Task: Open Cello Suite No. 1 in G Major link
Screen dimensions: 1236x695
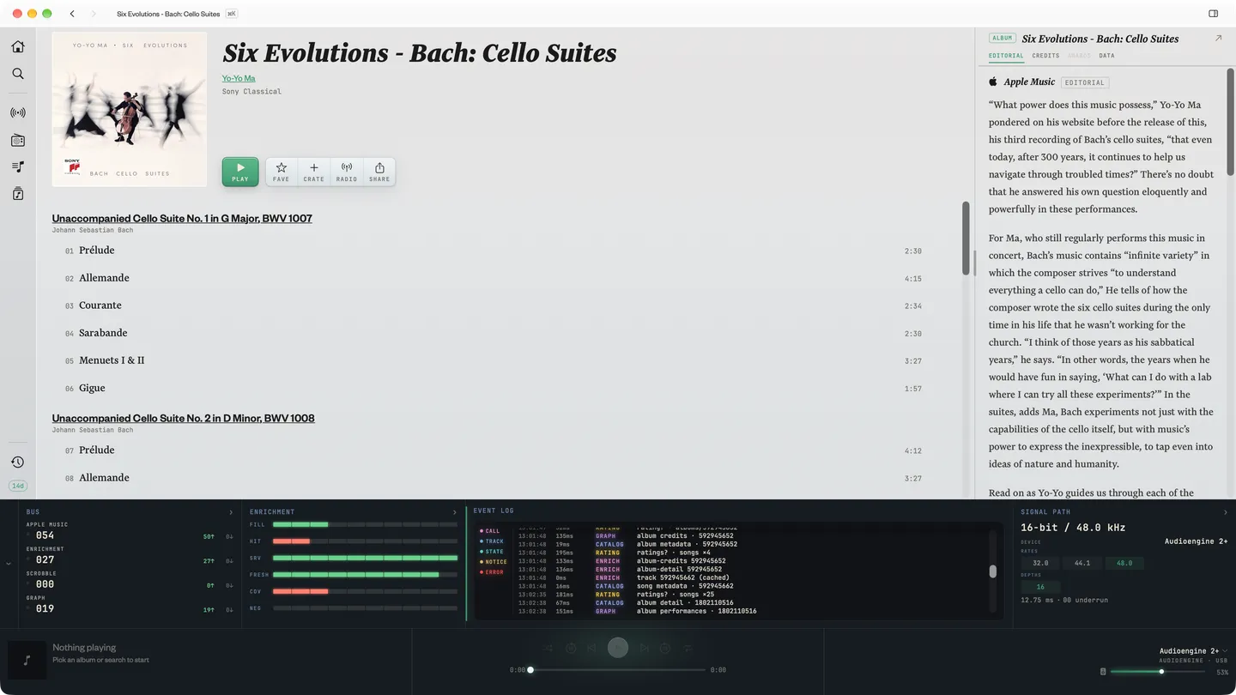Action: (x=182, y=219)
